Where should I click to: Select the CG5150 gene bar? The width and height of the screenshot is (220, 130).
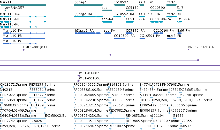(x=130, y=10)
